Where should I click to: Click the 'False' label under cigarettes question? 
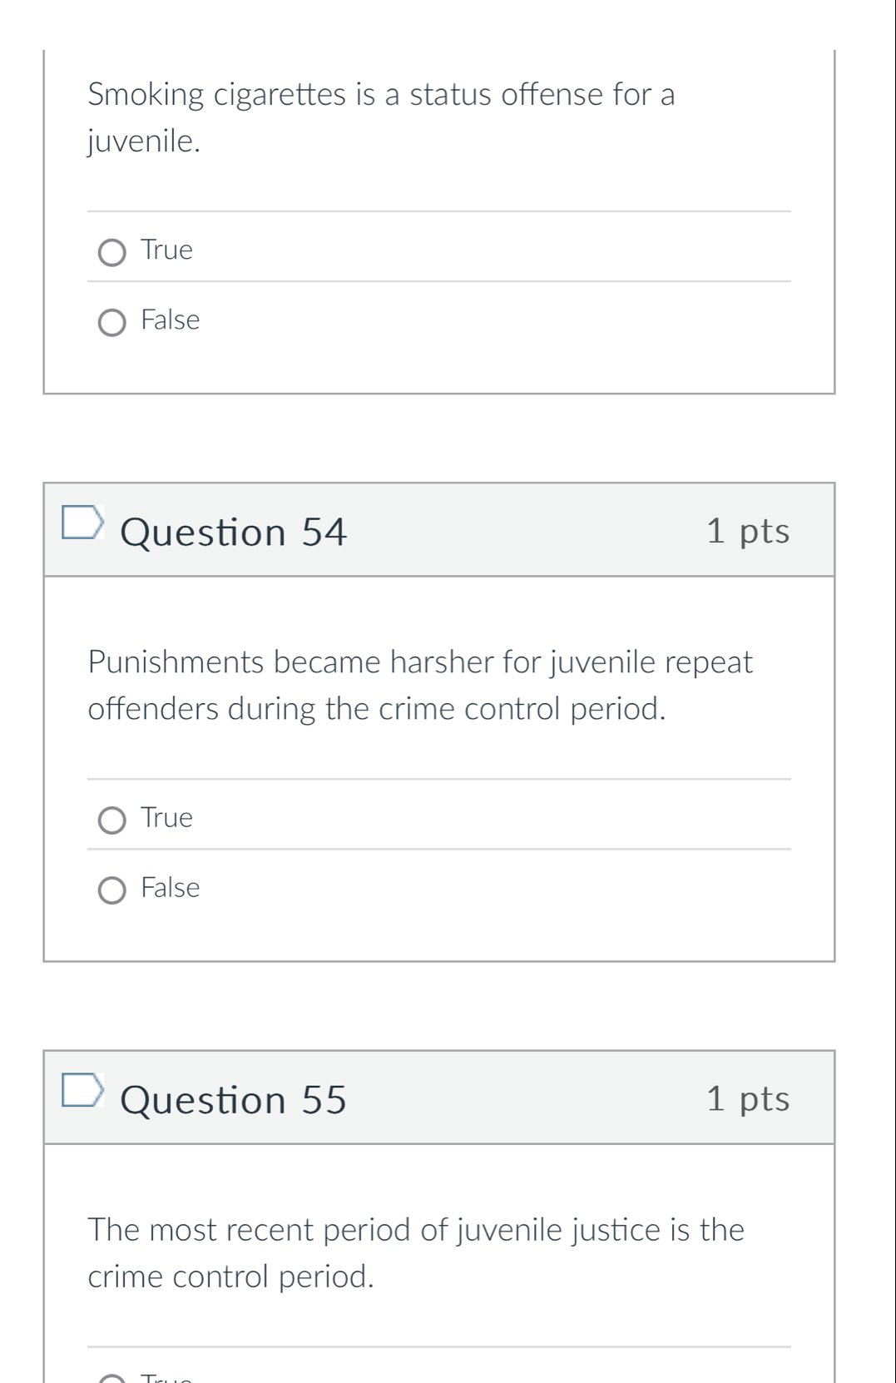tap(171, 320)
